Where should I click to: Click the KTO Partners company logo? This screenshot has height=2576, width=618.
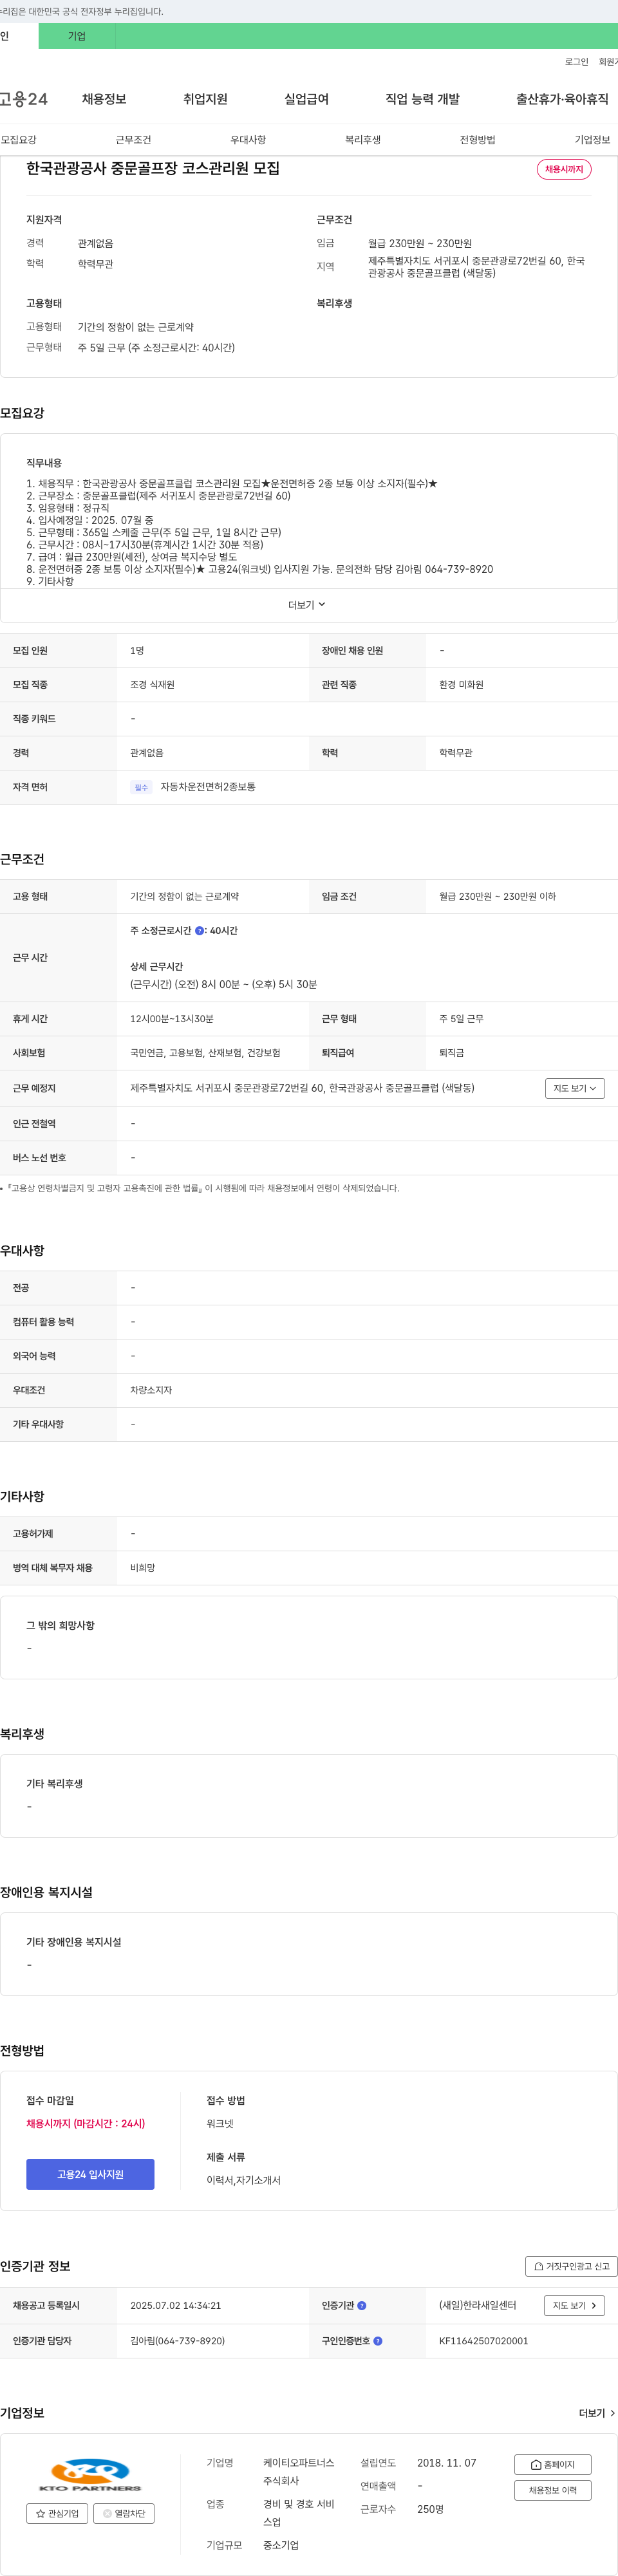click(x=90, y=2476)
